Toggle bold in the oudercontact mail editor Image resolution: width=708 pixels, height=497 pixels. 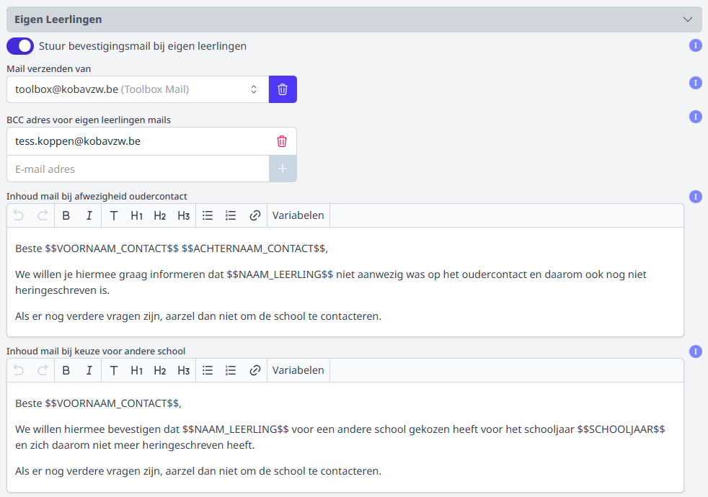(66, 215)
